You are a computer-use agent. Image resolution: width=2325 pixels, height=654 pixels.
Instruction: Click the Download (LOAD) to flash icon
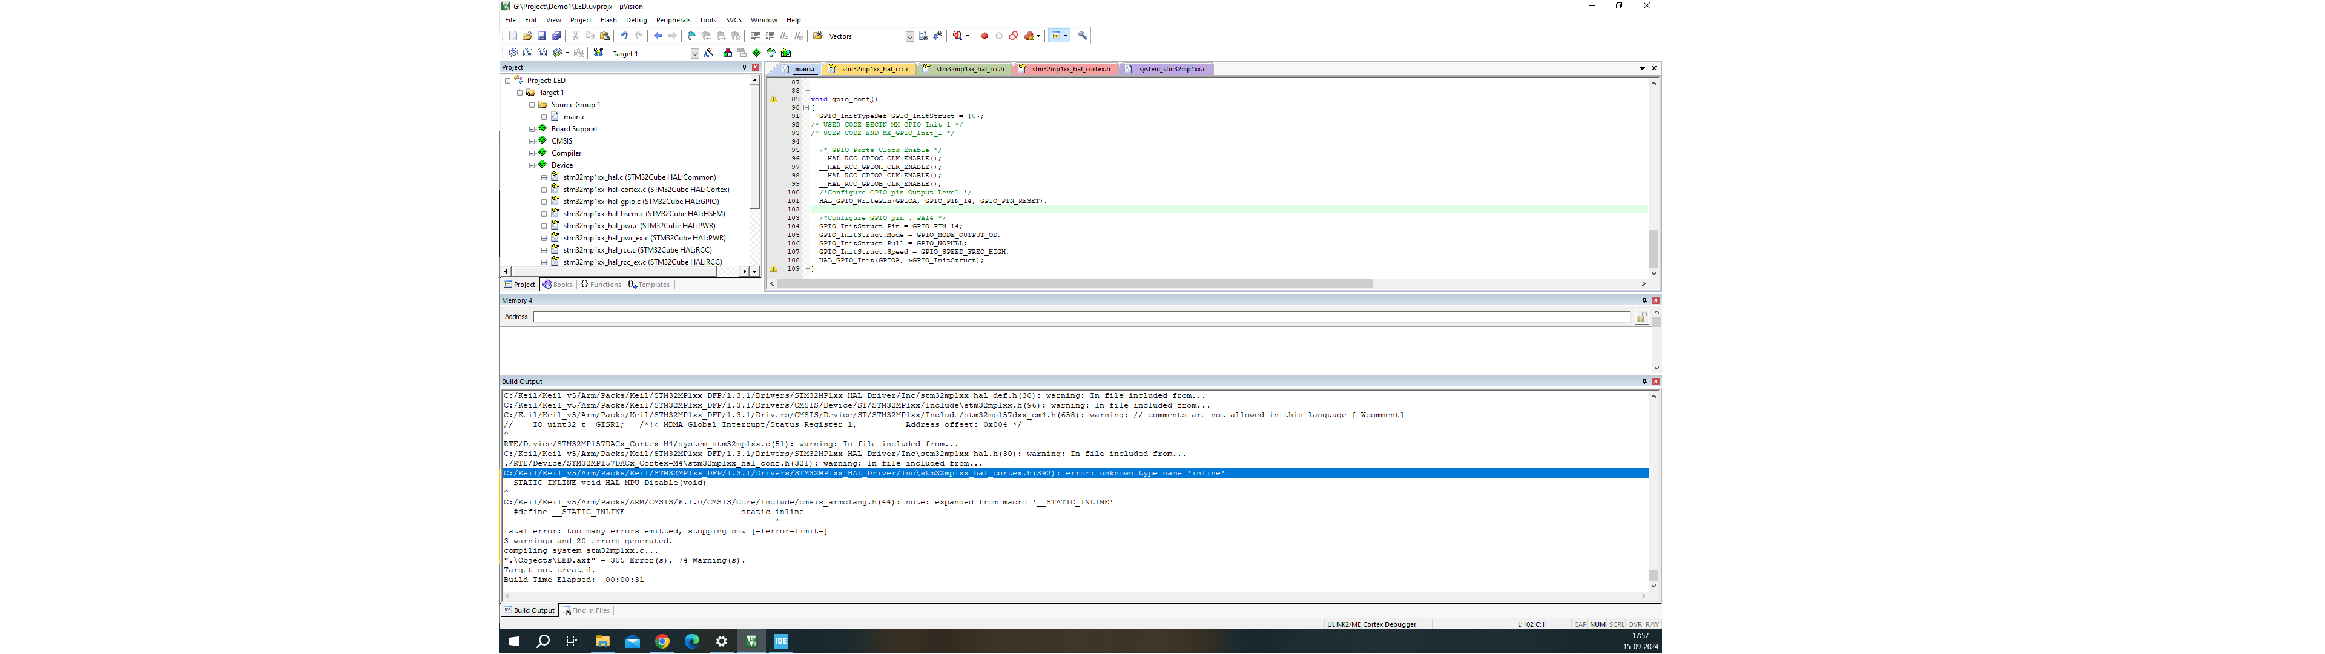pyautogui.click(x=598, y=53)
